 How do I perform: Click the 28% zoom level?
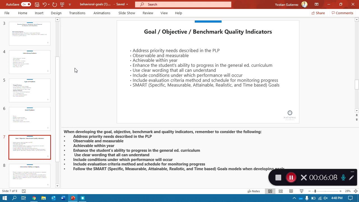348,191
